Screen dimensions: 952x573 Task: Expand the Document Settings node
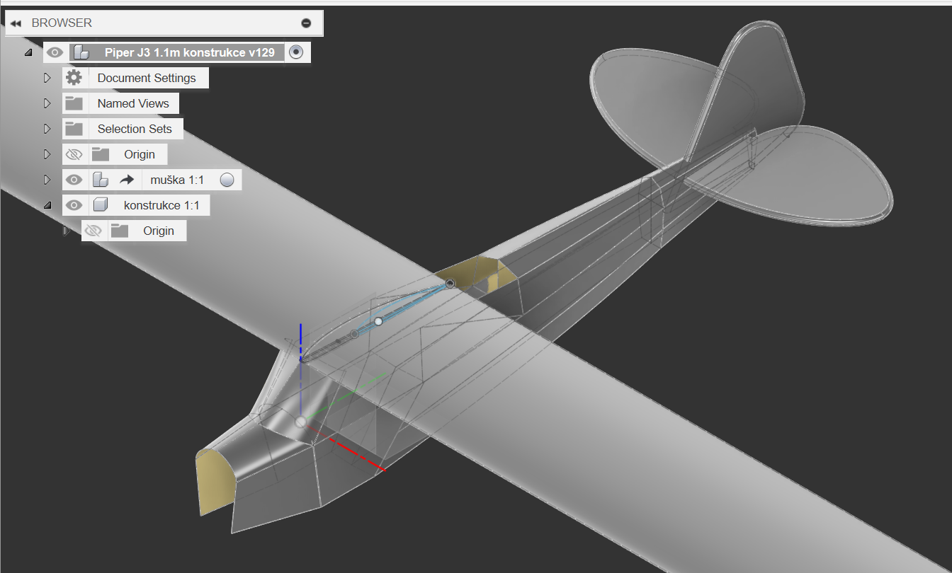[47, 78]
